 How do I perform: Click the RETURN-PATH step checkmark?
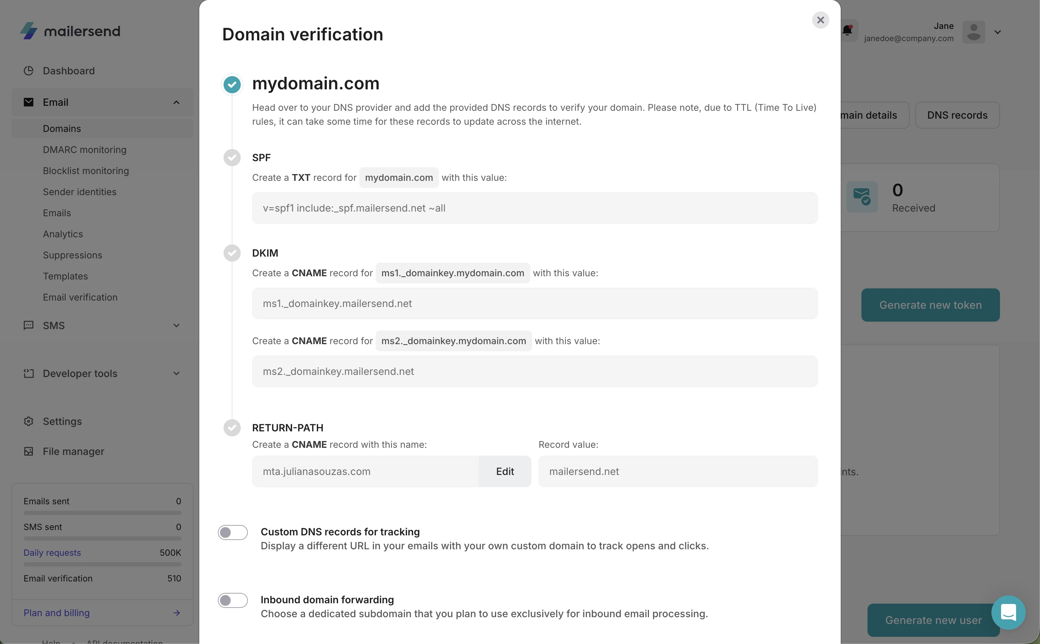click(232, 428)
